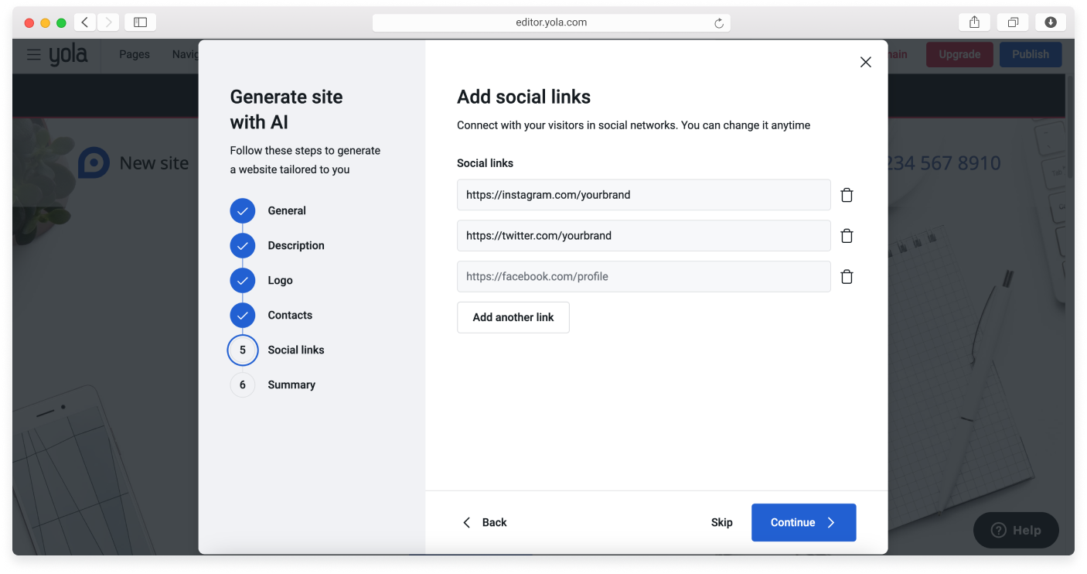Select the Summary step
Screen dimensions: 1087x574
coord(291,384)
